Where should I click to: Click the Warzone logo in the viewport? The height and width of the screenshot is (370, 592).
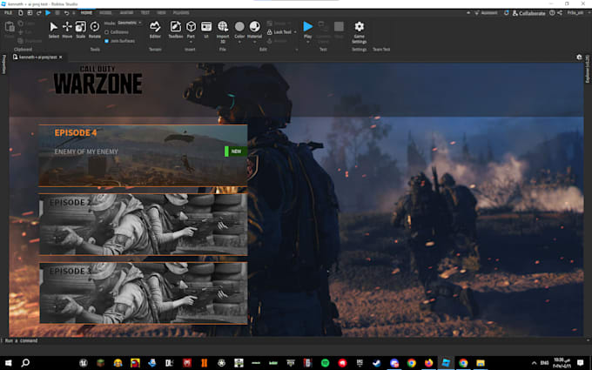pyautogui.click(x=98, y=80)
